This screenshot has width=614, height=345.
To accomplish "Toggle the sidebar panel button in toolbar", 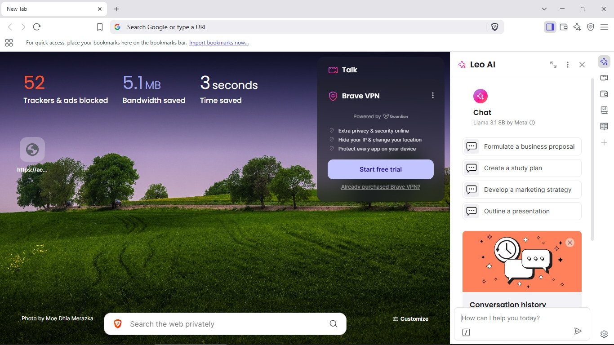I will 550,27.
